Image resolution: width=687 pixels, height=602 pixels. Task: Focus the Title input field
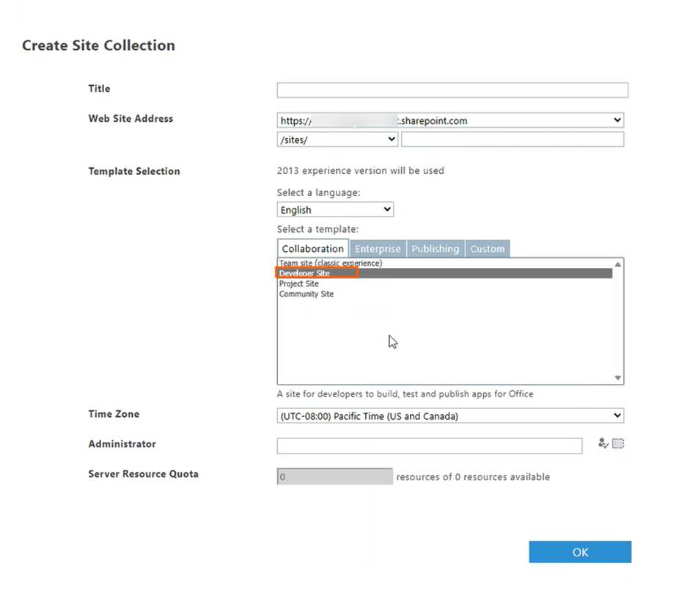452,90
